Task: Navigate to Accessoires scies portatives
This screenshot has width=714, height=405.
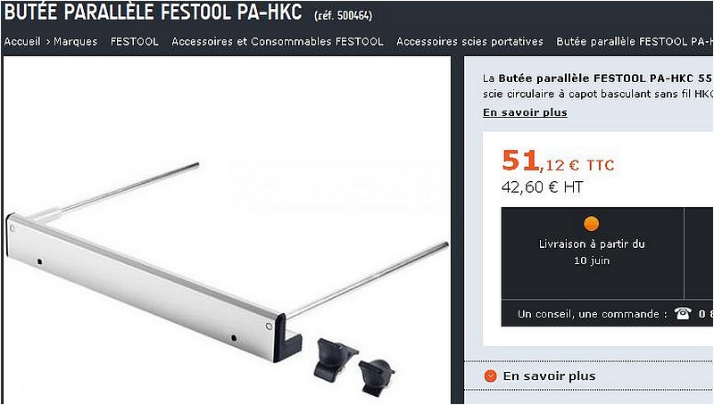Action: (x=469, y=41)
